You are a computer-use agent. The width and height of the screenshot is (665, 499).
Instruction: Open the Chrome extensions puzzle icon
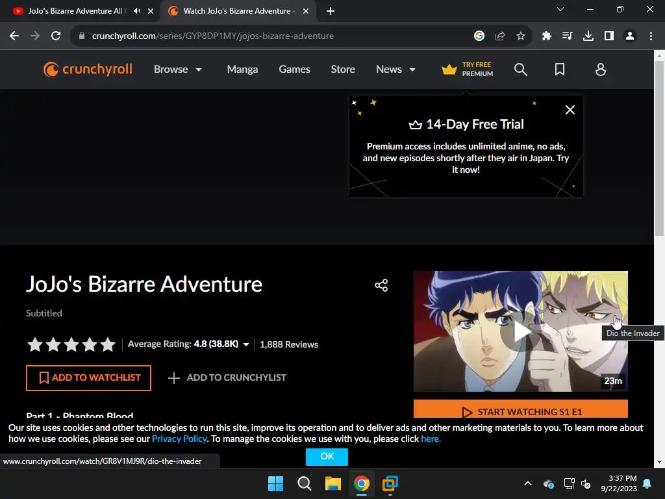547,36
